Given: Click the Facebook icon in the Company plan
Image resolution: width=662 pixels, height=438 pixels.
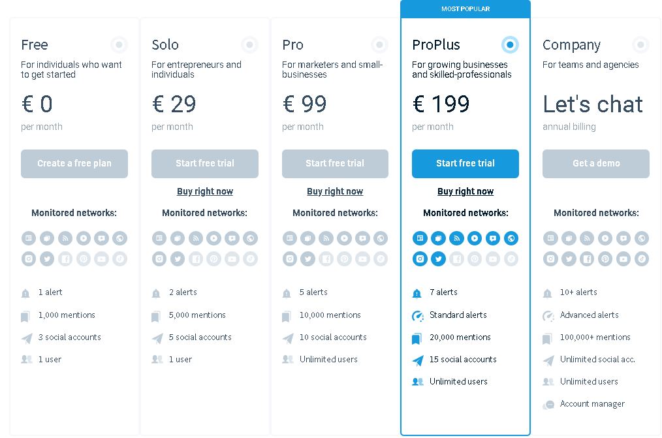Looking at the screenshot, I should point(587,258).
